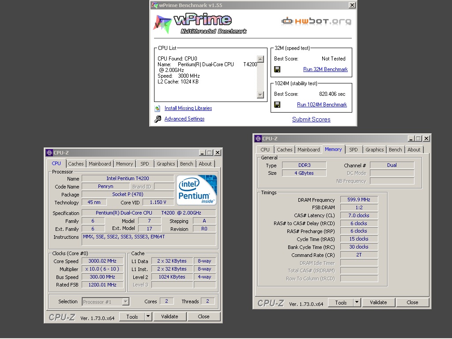
Task: Click the DDR3 memory type field
Action: pos(304,165)
